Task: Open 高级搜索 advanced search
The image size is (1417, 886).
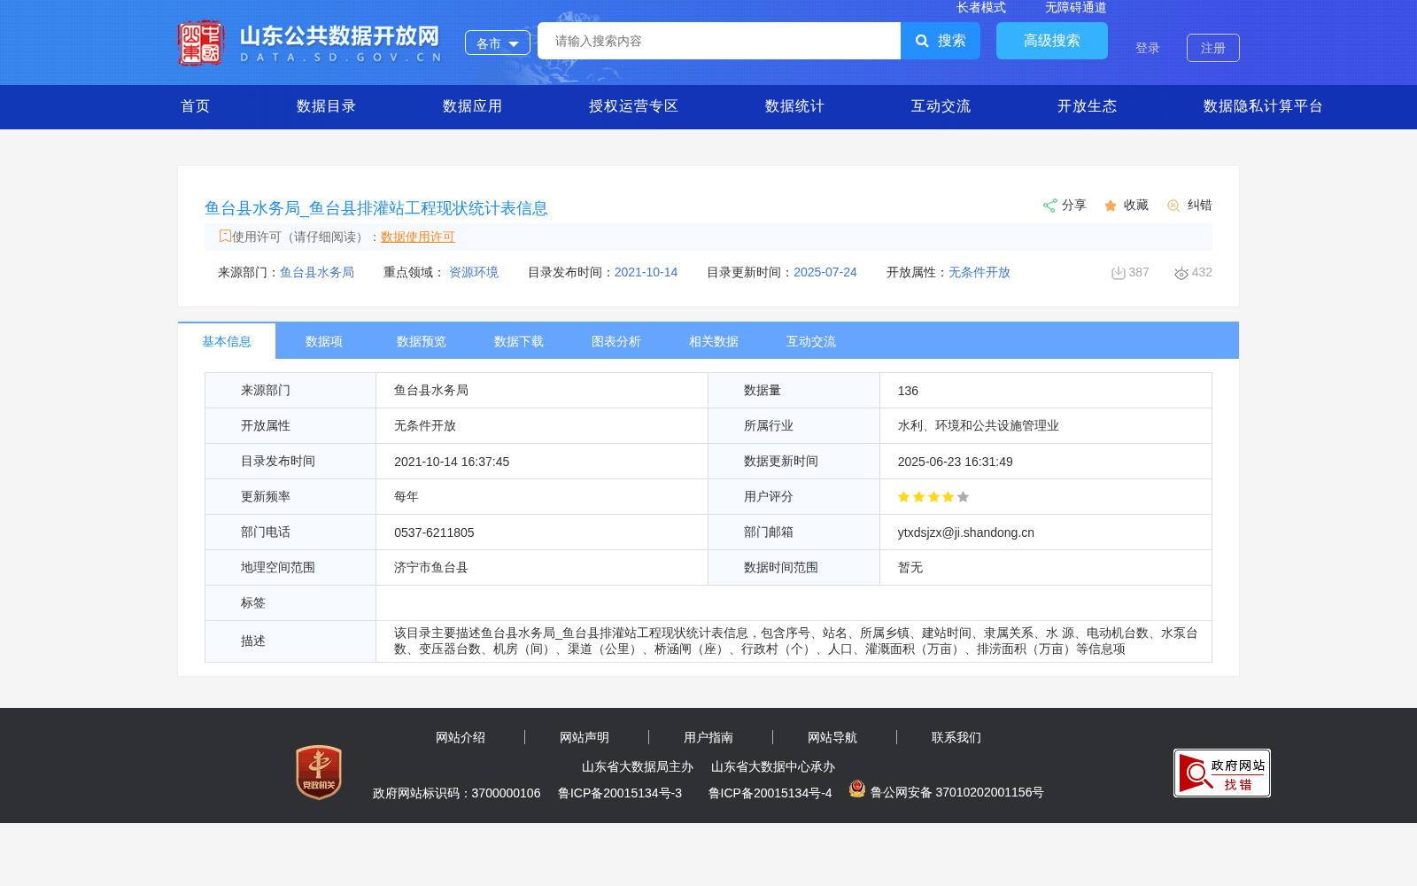Action: pyautogui.click(x=1052, y=41)
